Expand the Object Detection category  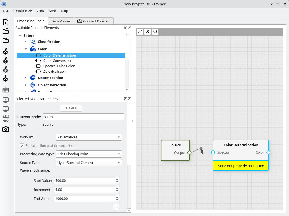26,85
